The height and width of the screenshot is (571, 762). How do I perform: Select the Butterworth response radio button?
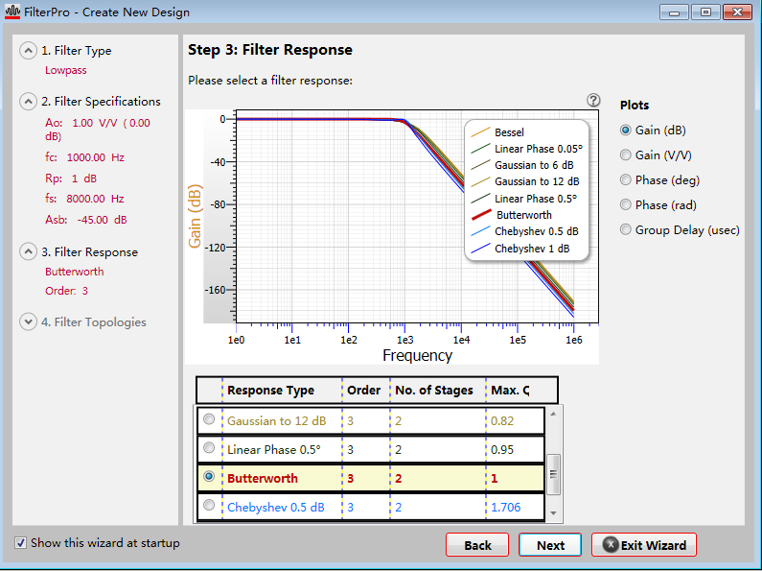[x=209, y=477]
